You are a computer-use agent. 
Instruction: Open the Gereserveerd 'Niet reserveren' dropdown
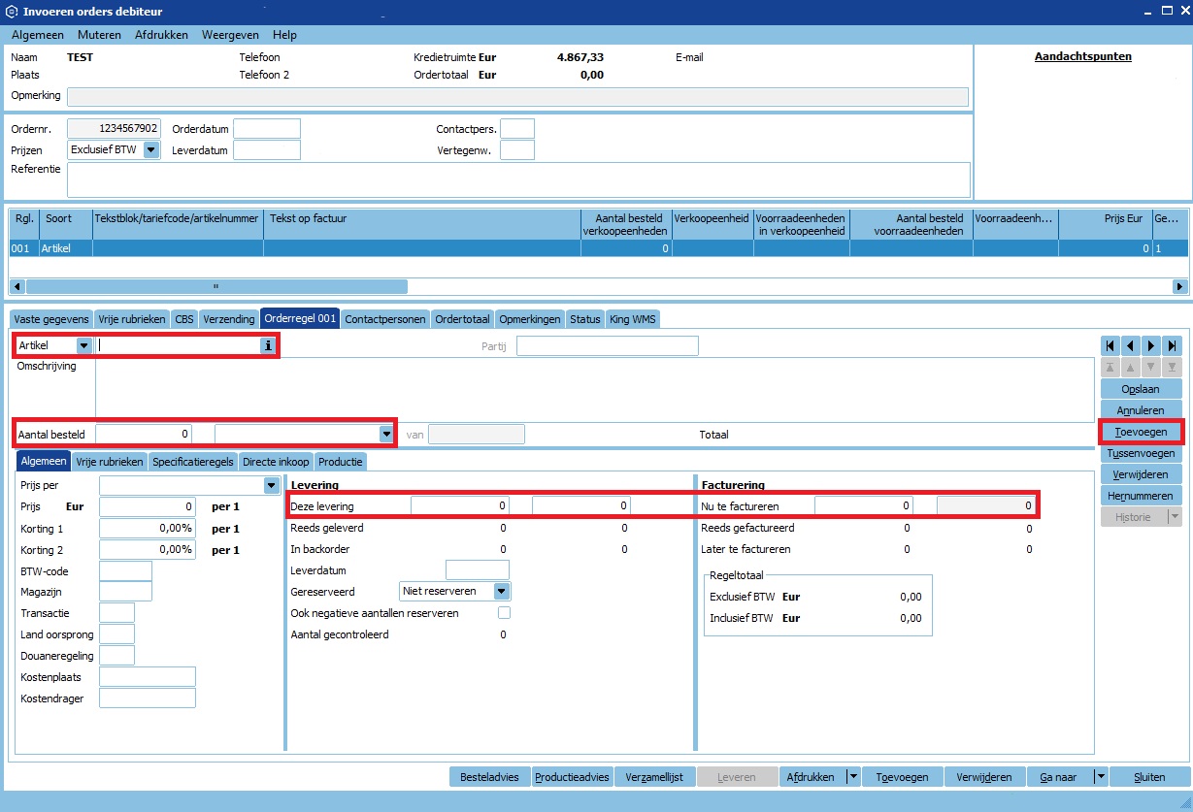501,591
